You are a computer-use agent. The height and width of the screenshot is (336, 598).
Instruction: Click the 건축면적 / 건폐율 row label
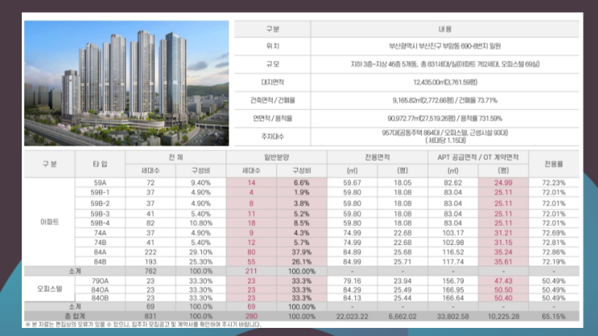point(273,100)
